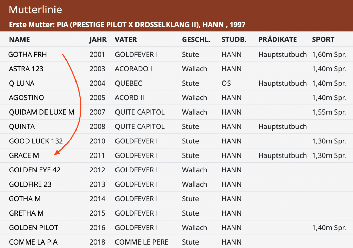Click the GESCHL. column header
The width and height of the screenshot is (353, 248).
(196, 40)
